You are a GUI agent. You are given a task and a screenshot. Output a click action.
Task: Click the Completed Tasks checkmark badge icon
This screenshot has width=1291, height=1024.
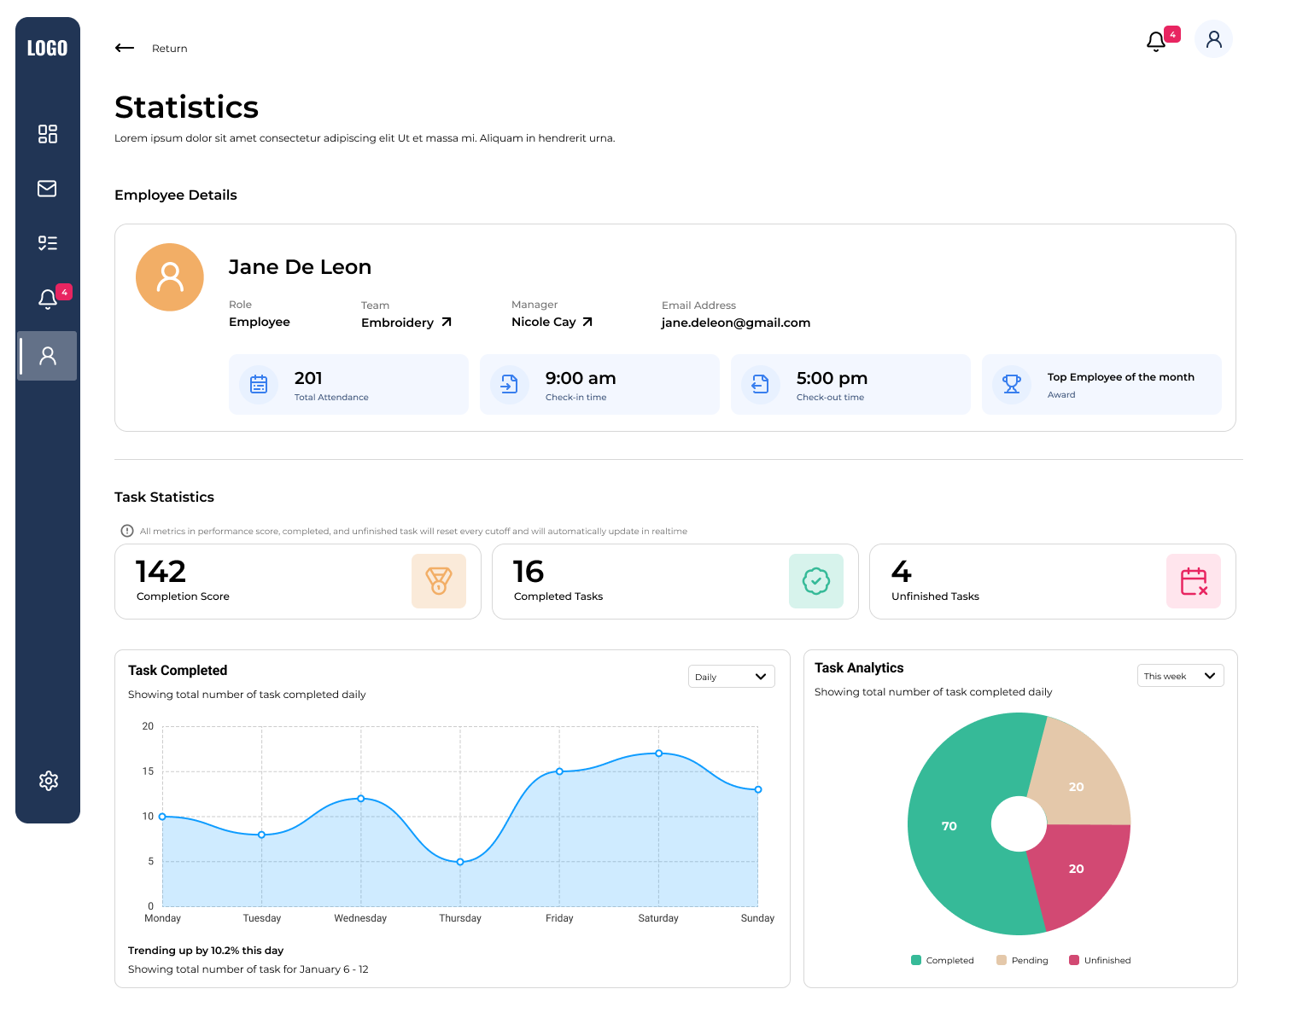tap(816, 581)
